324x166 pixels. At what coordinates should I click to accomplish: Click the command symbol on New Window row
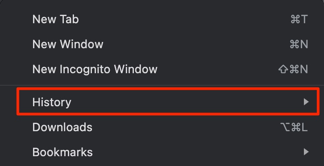coord(294,44)
